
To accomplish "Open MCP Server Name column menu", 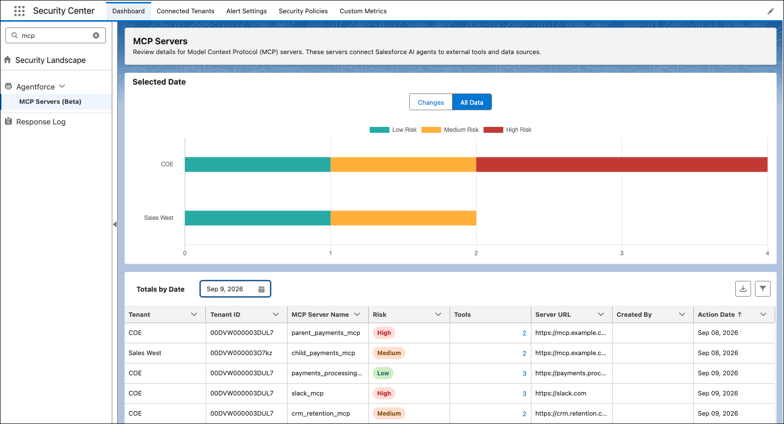I will click(357, 314).
